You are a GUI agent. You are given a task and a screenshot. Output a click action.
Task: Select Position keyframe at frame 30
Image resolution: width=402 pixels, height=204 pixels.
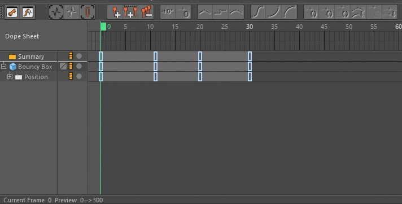250,77
